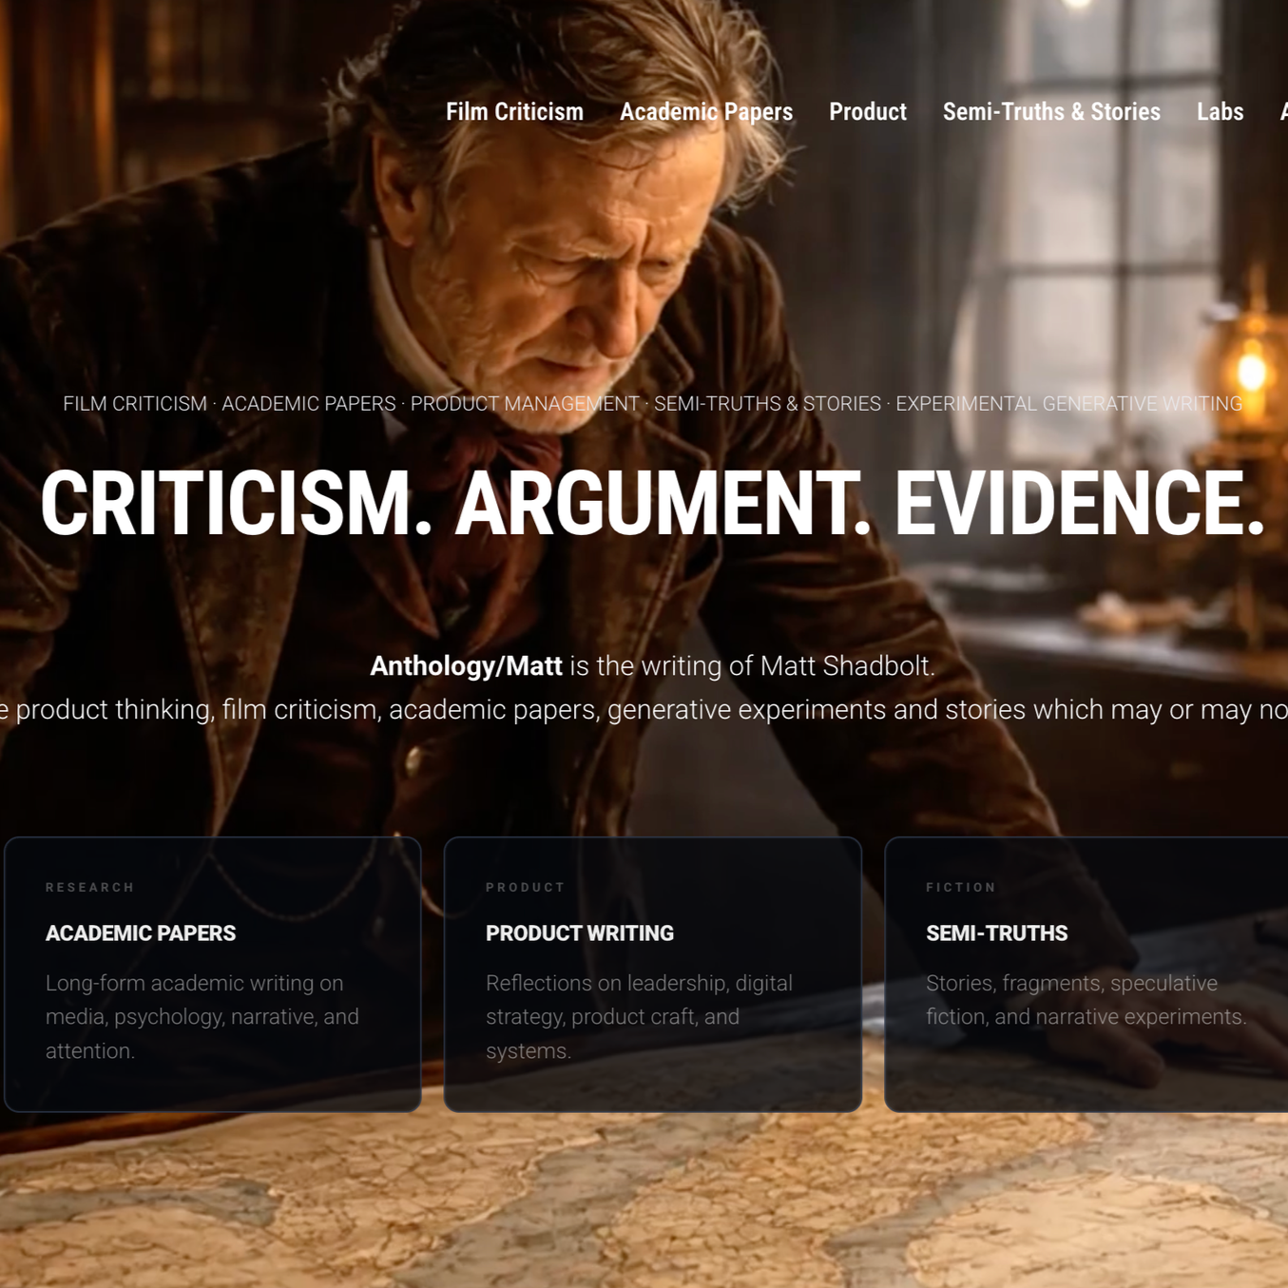Click the text 'Reflections on leadership, digital strategy'
The width and height of the screenshot is (1288, 1288).
[x=639, y=1017]
